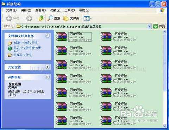Open the Search (搜索) toolbar button
The width and height of the screenshot is (169, 130).
tap(54, 18)
